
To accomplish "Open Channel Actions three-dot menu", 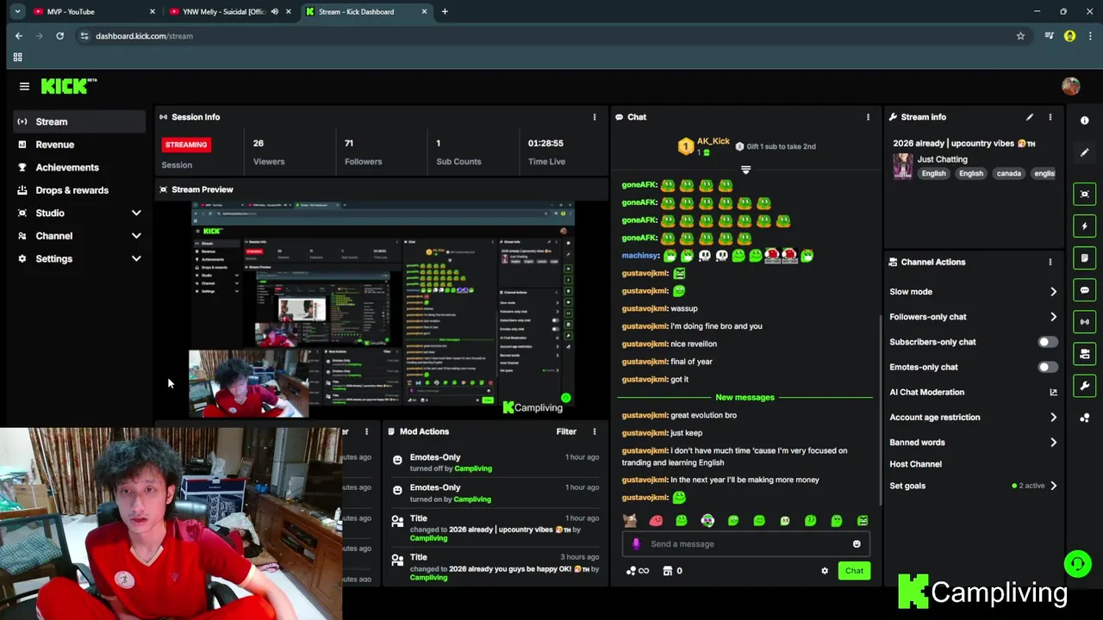I will coord(1050,262).
